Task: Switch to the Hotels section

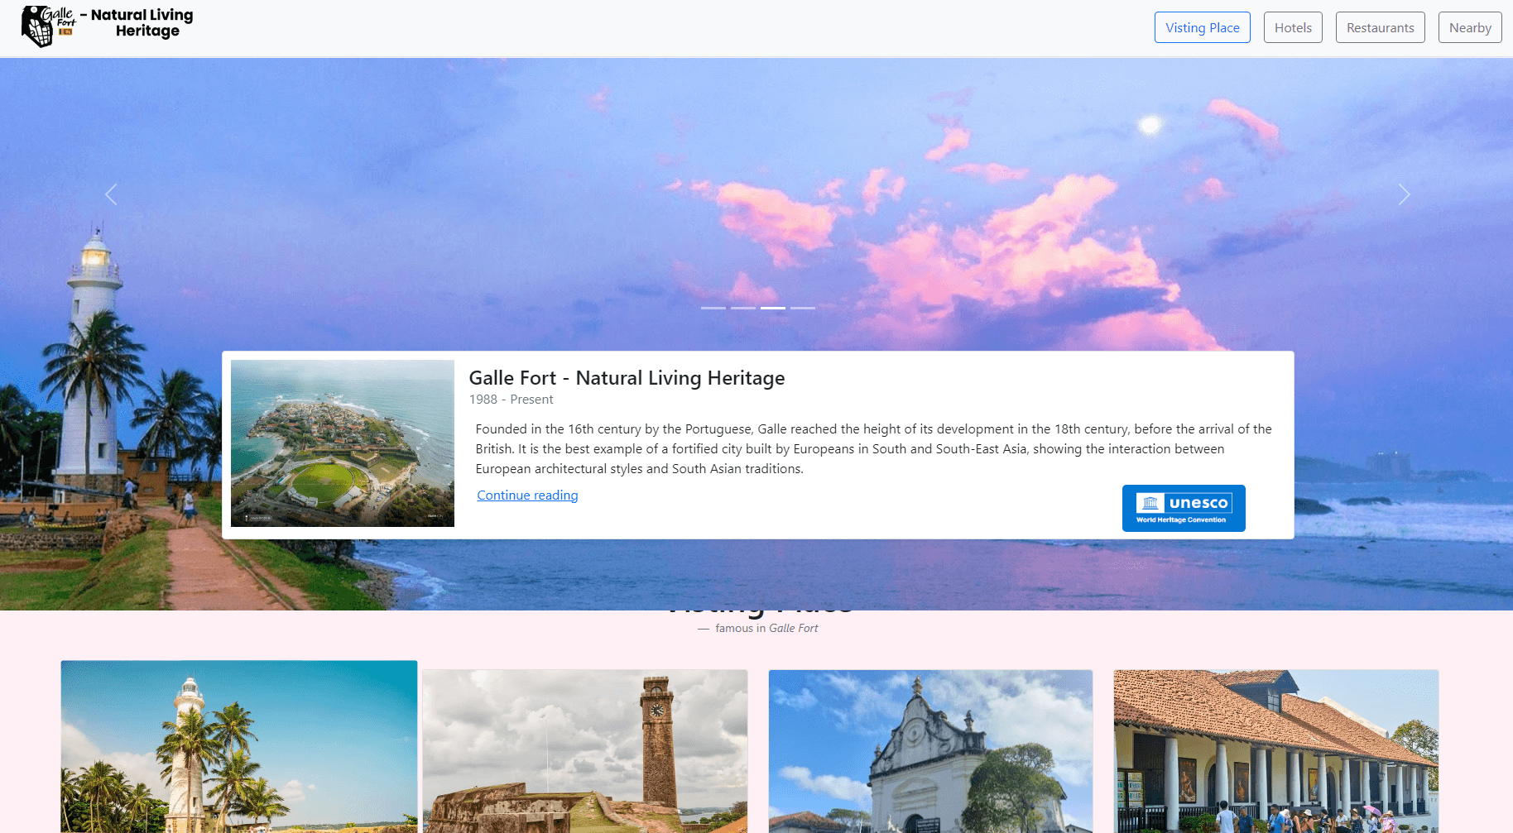Action: 1292,27
